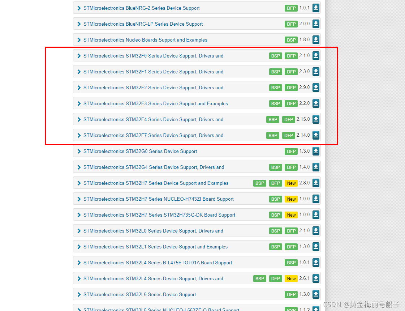Click version 2.15.0 on STM32F4 row
405x311 pixels.
tap(303, 119)
